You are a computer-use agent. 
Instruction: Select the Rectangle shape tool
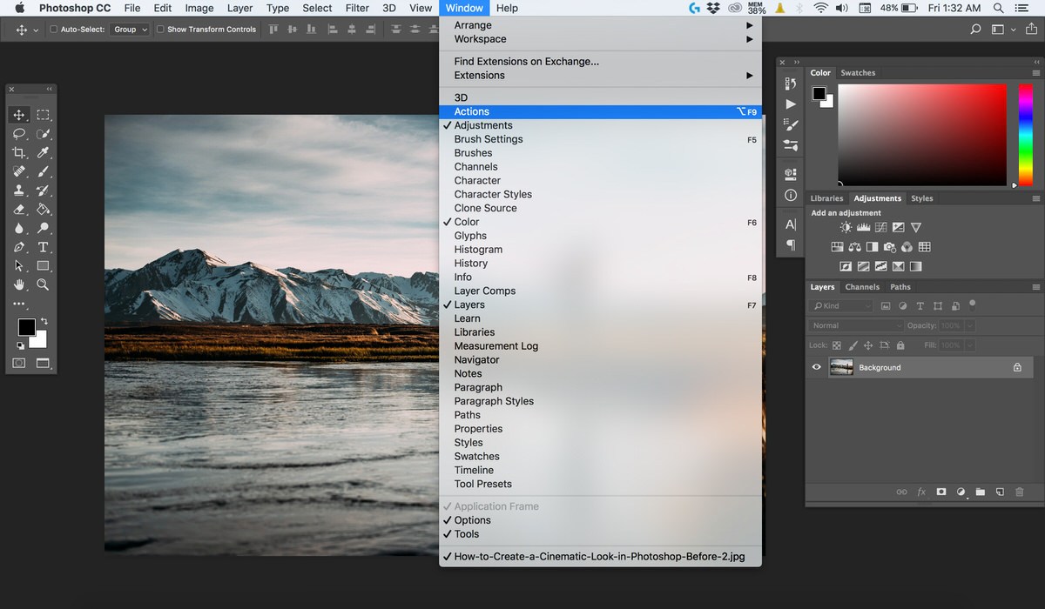[x=43, y=266]
